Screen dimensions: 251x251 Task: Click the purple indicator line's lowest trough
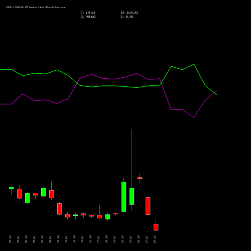(x=194, y=117)
